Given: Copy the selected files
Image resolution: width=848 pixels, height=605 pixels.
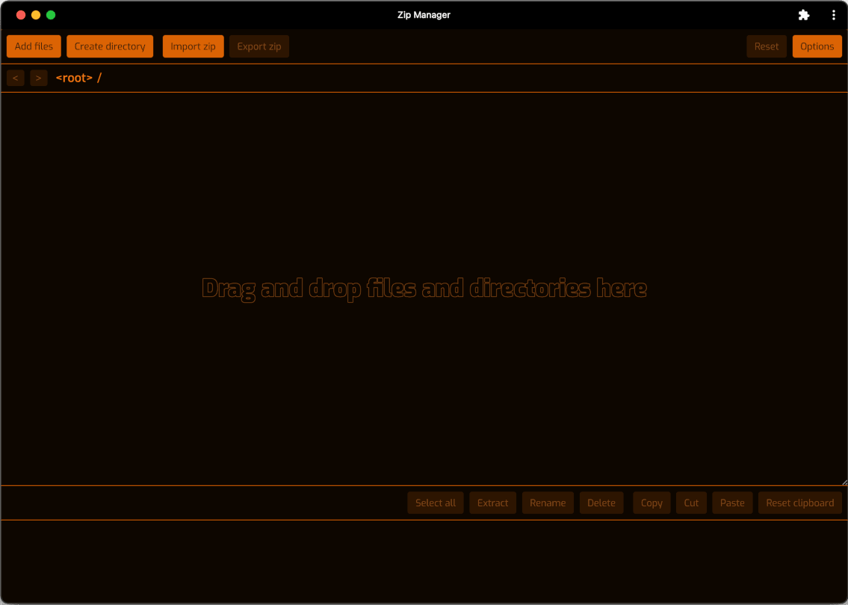Looking at the screenshot, I should point(651,503).
